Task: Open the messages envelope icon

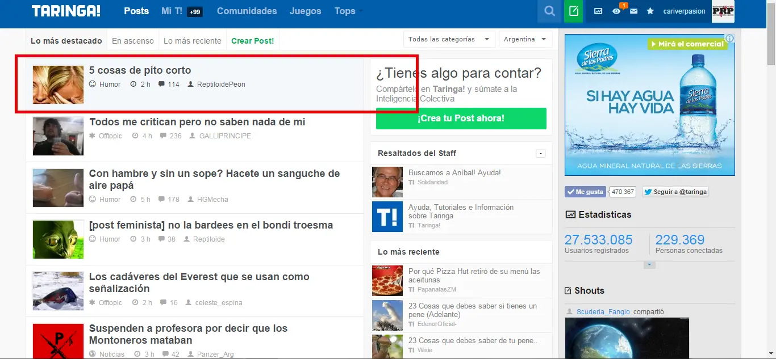Action: (633, 11)
